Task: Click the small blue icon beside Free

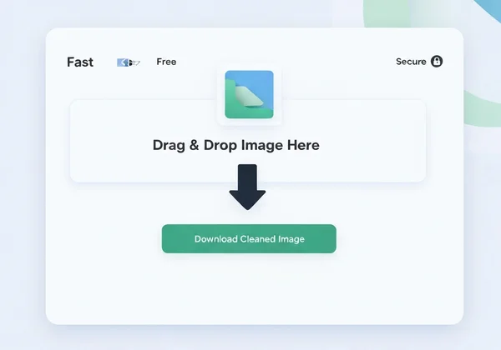Action: [128, 62]
